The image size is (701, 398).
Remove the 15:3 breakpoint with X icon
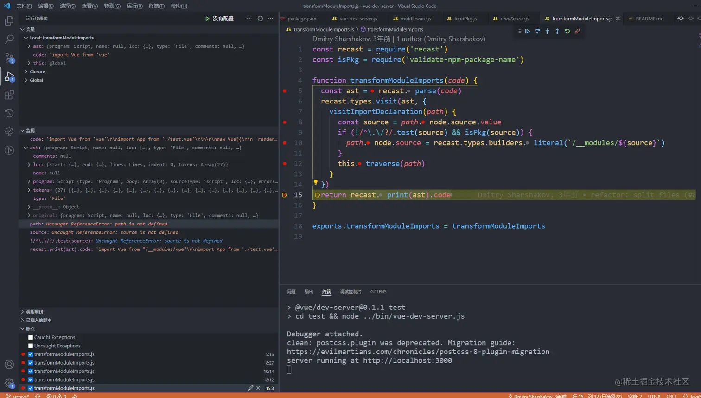258,388
